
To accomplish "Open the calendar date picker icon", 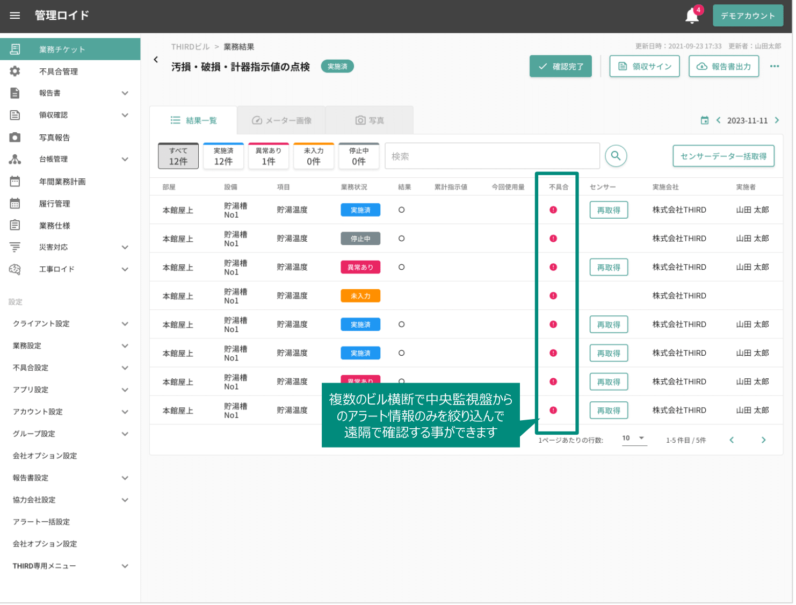I will click(705, 120).
